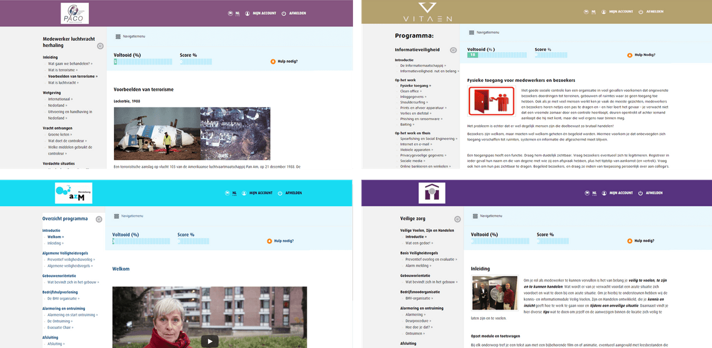Click power icon next to Afmelden in PACO window
The image size is (712, 348).
click(x=284, y=13)
